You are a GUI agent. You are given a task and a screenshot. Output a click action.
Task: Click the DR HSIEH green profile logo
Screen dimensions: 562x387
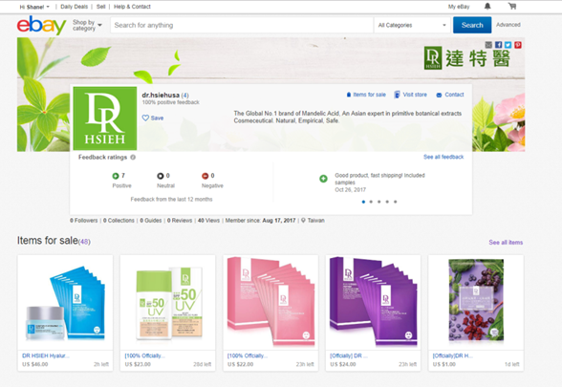pos(105,118)
